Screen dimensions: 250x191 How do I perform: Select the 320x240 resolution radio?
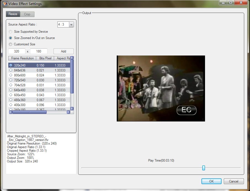coord(11,65)
